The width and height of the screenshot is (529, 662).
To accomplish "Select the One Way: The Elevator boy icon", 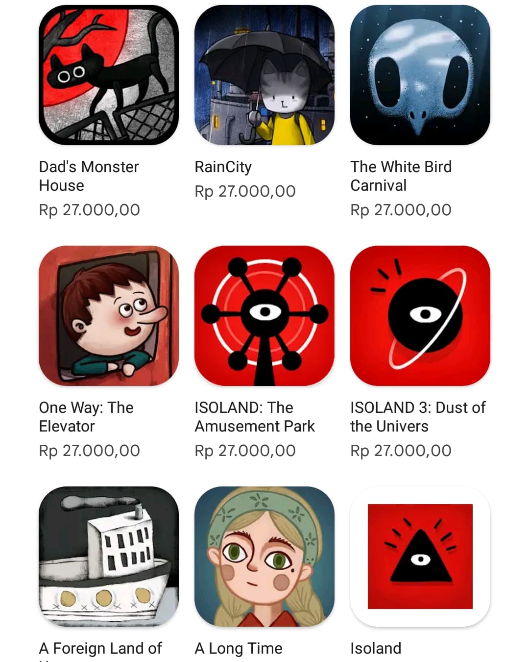I will coord(109,316).
